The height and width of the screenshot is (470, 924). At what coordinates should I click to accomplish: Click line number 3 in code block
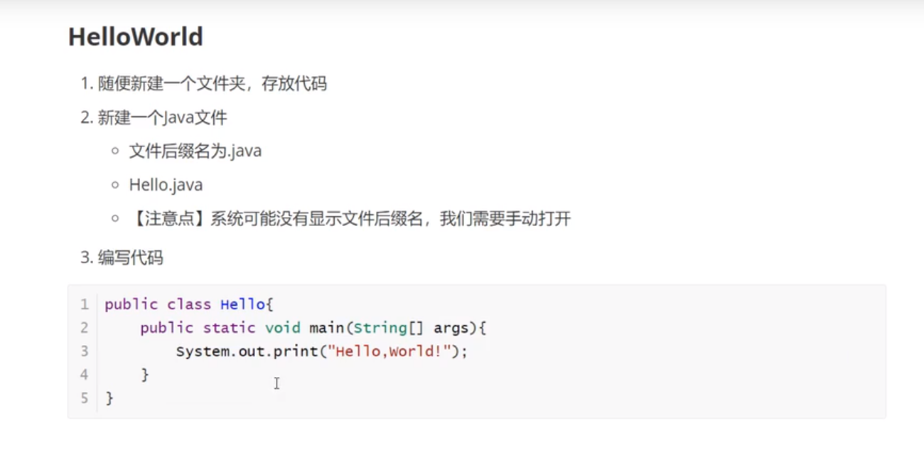(x=85, y=351)
